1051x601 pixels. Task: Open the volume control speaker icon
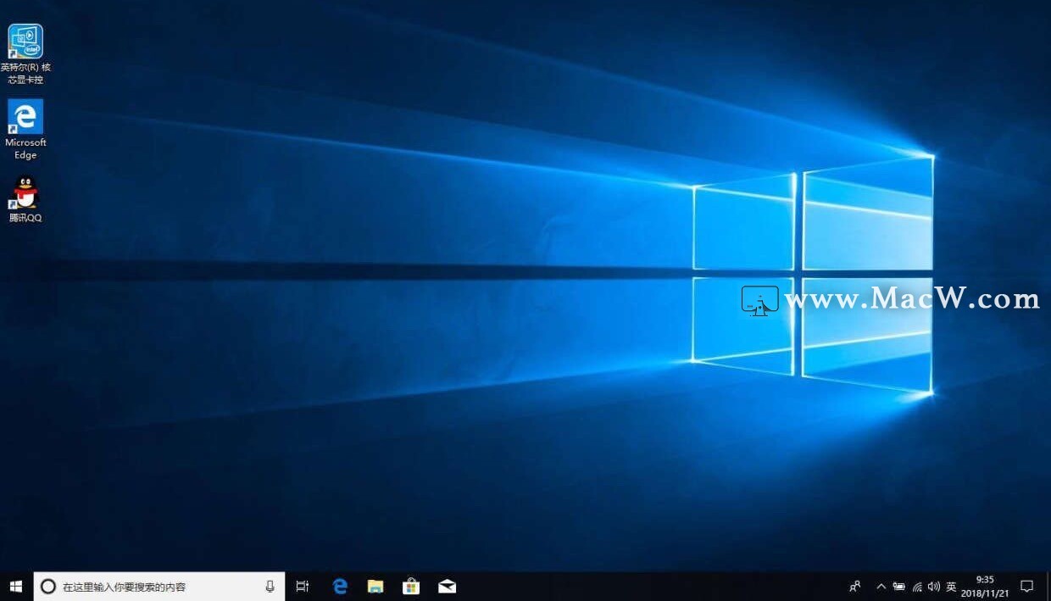pos(934,586)
